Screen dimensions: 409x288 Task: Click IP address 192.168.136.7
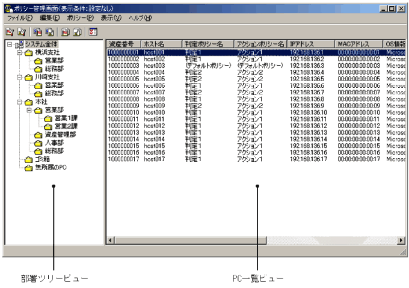point(307,92)
